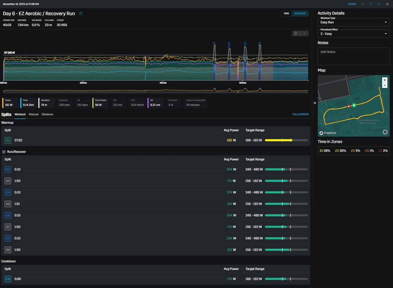Click the trash delete activity icon
The width and height of the screenshot is (393, 288).
(x=371, y=4)
